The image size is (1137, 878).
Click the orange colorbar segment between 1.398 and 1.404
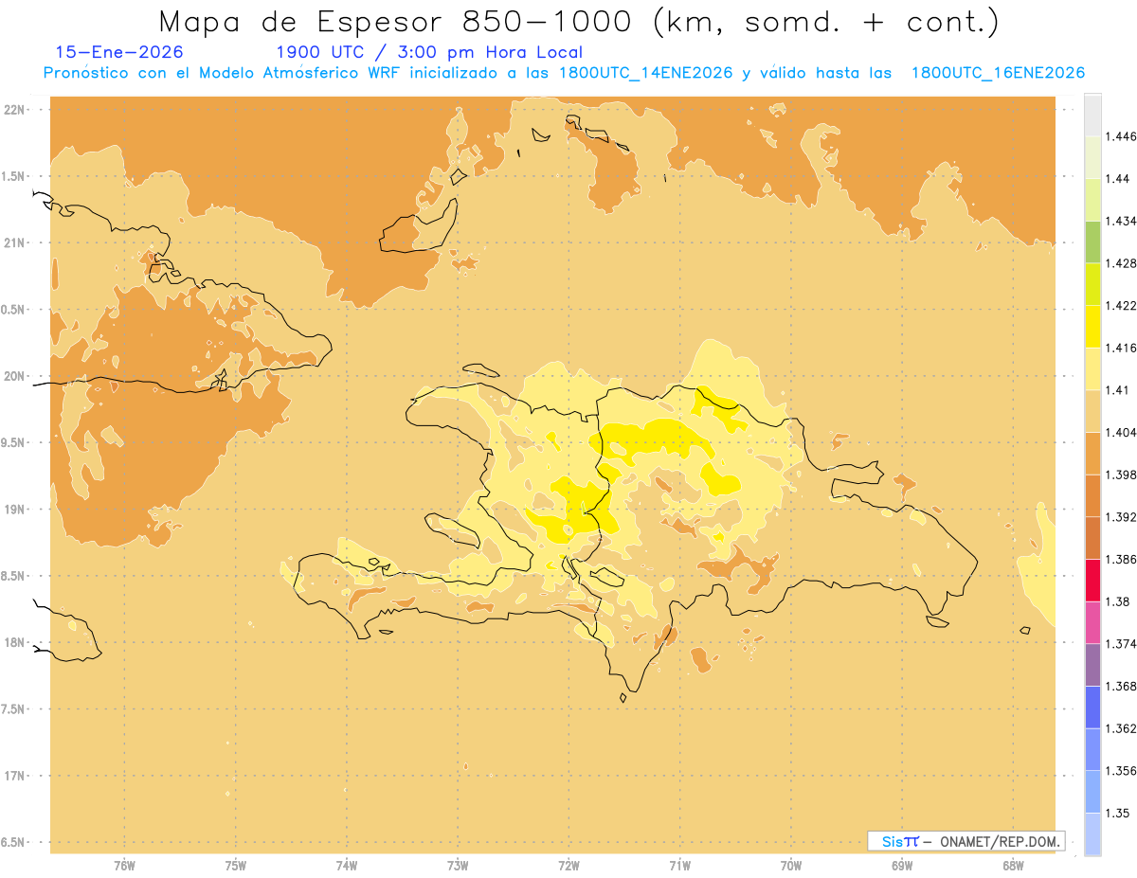click(x=1092, y=454)
